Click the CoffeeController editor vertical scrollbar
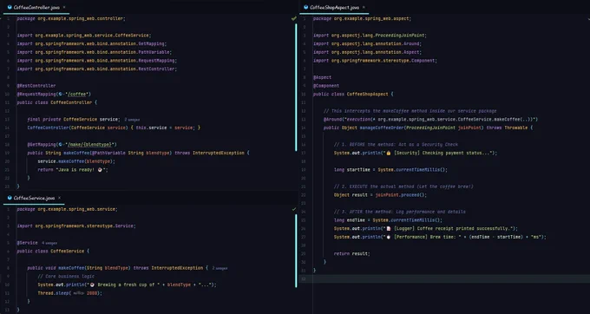 tap(296, 88)
